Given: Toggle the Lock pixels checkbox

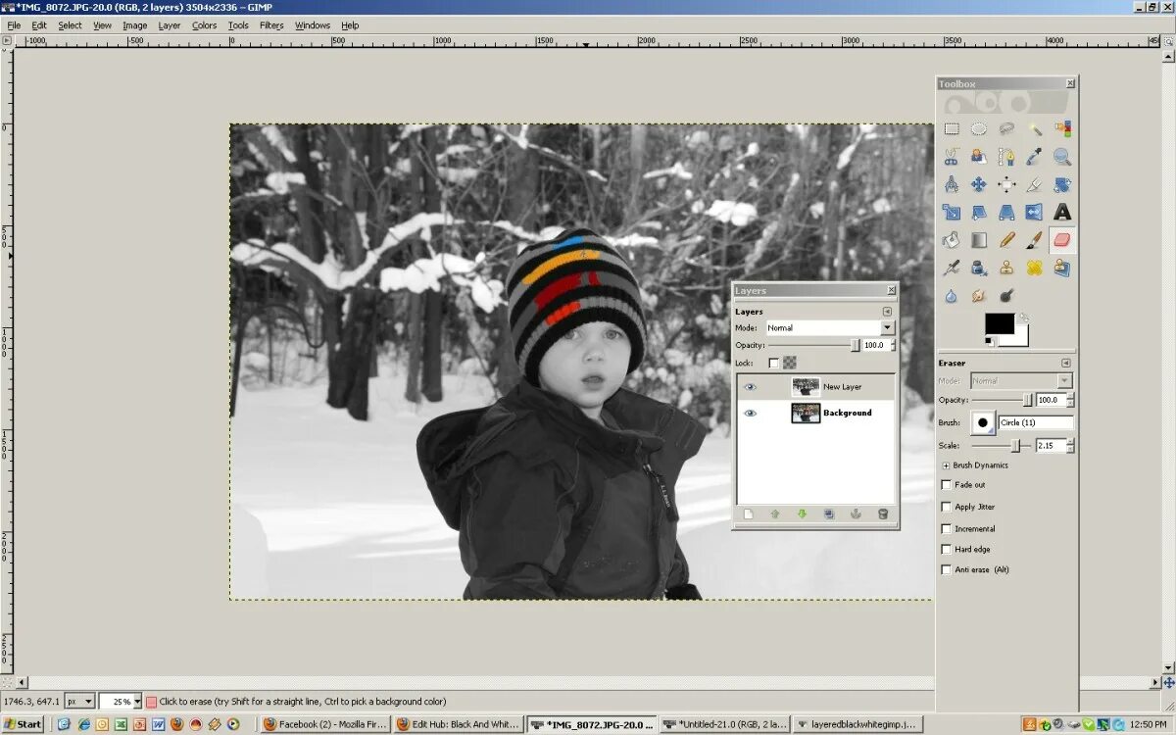Looking at the screenshot, I should [x=773, y=363].
